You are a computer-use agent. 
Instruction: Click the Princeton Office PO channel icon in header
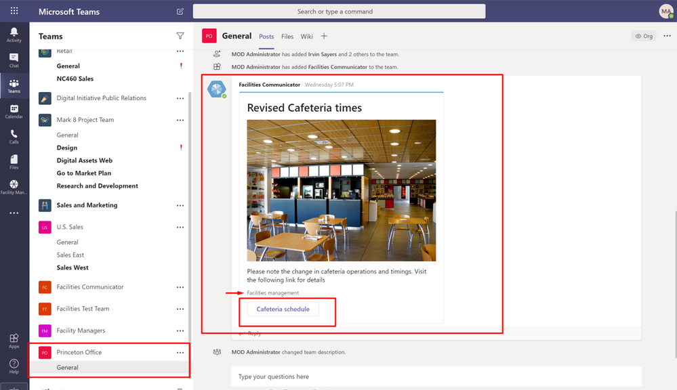coord(209,37)
